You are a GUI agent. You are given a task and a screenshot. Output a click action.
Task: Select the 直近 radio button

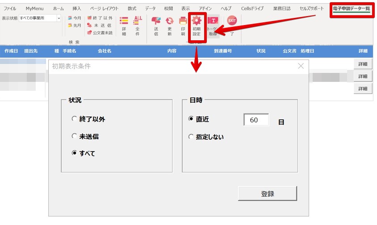[x=191, y=119]
